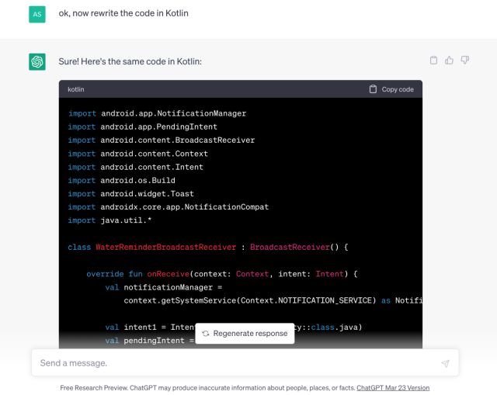Click the clipboard icon beside Copy code
The height and width of the screenshot is (395, 497).
tap(373, 89)
